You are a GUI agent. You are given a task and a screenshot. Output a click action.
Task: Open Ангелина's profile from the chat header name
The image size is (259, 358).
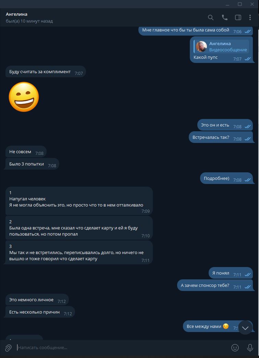tap(16, 14)
